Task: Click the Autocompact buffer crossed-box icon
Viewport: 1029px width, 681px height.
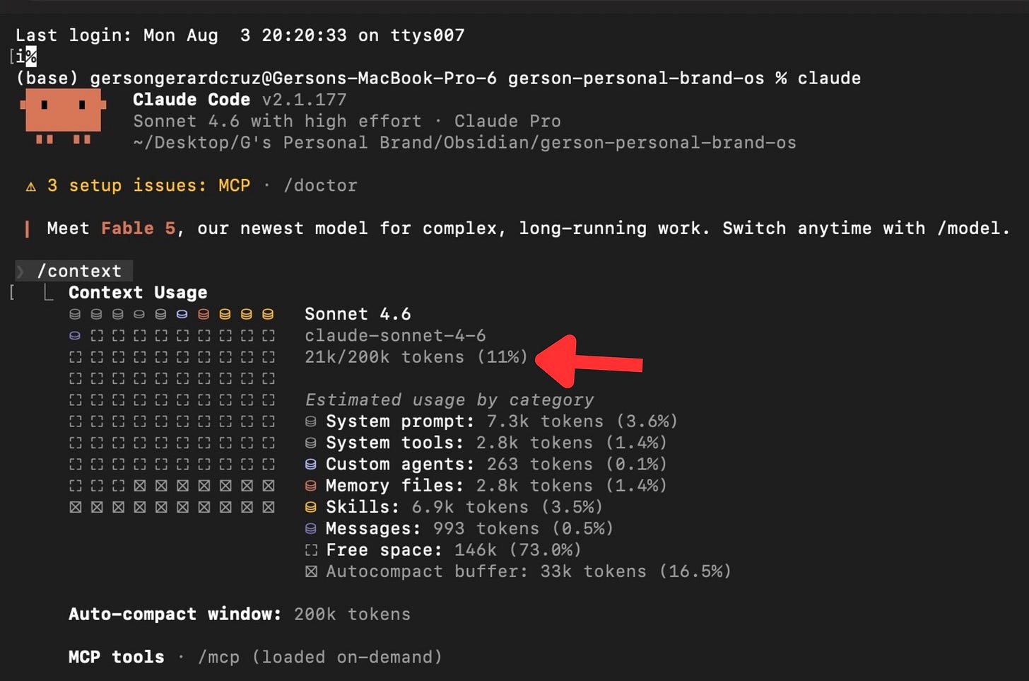Action: (311, 571)
